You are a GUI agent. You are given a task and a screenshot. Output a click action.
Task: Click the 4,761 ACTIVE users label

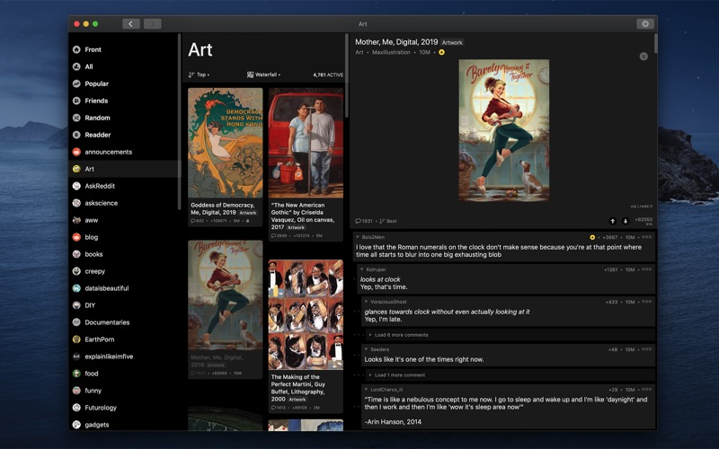[328, 75]
